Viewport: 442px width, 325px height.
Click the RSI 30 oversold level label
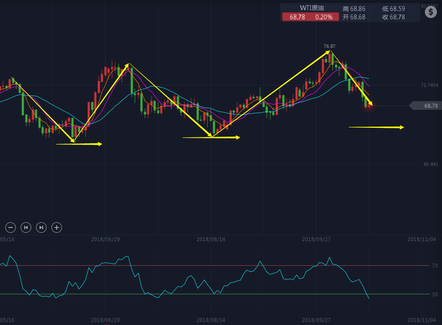[x=435, y=294]
